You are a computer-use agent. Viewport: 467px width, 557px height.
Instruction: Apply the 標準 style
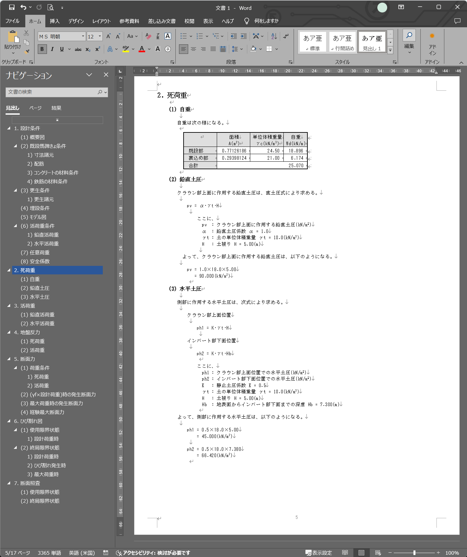point(313,42)
